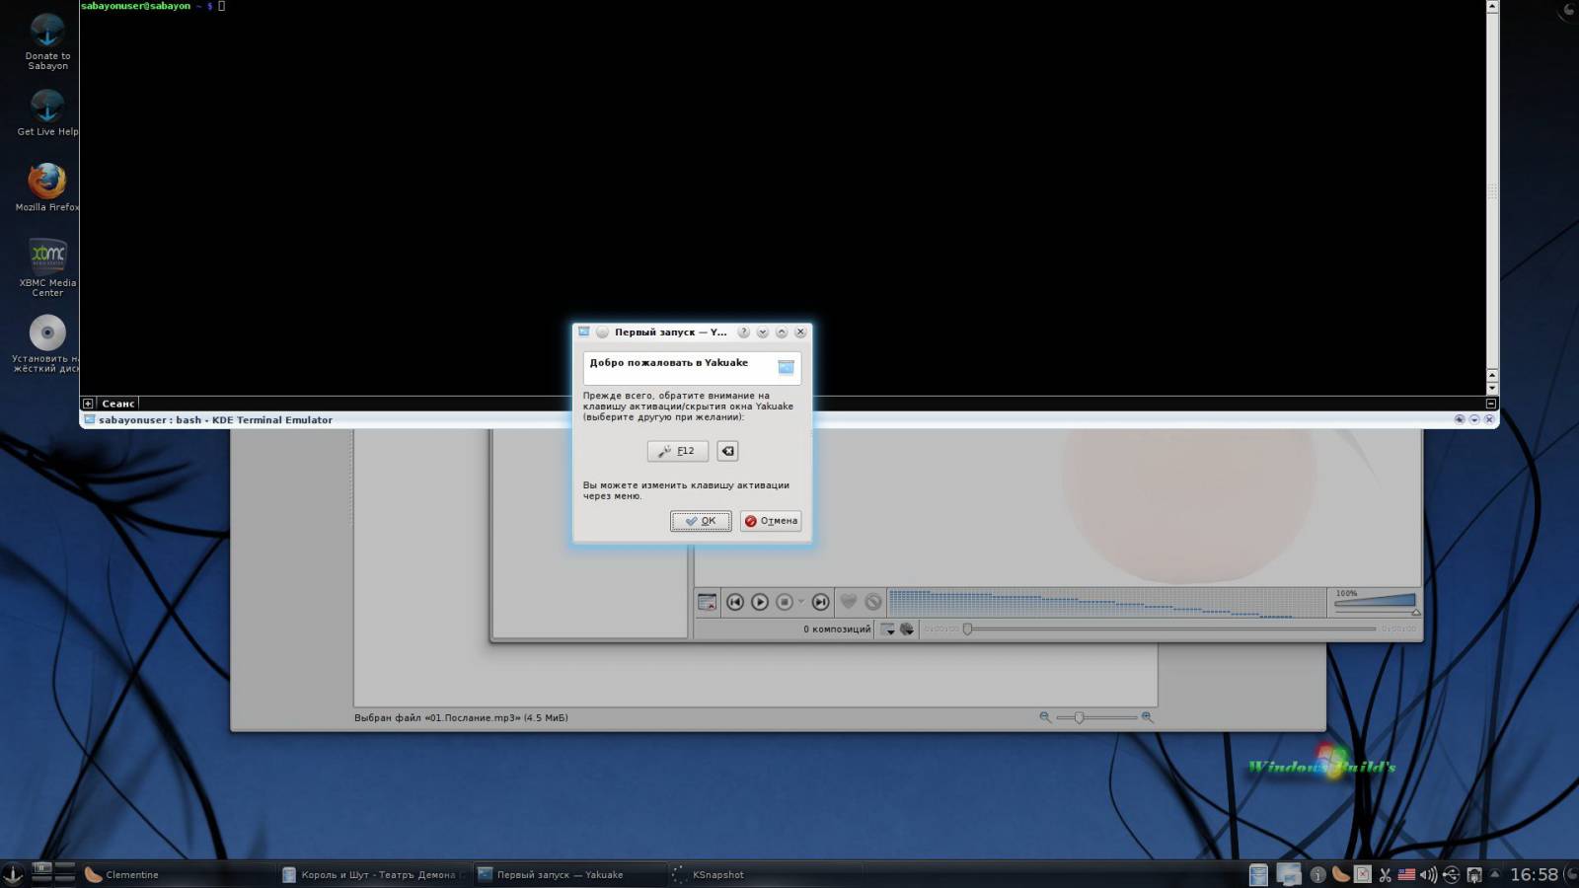Screen dimensions: 1579x888
Task: Click the Yakuake terminal scrollbar up arrow
Action: [x=1492, y=7]
